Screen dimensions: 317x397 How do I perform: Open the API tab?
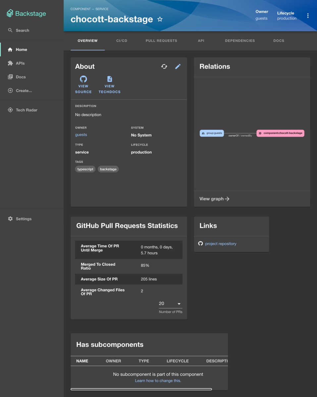(x=201, y=41)
